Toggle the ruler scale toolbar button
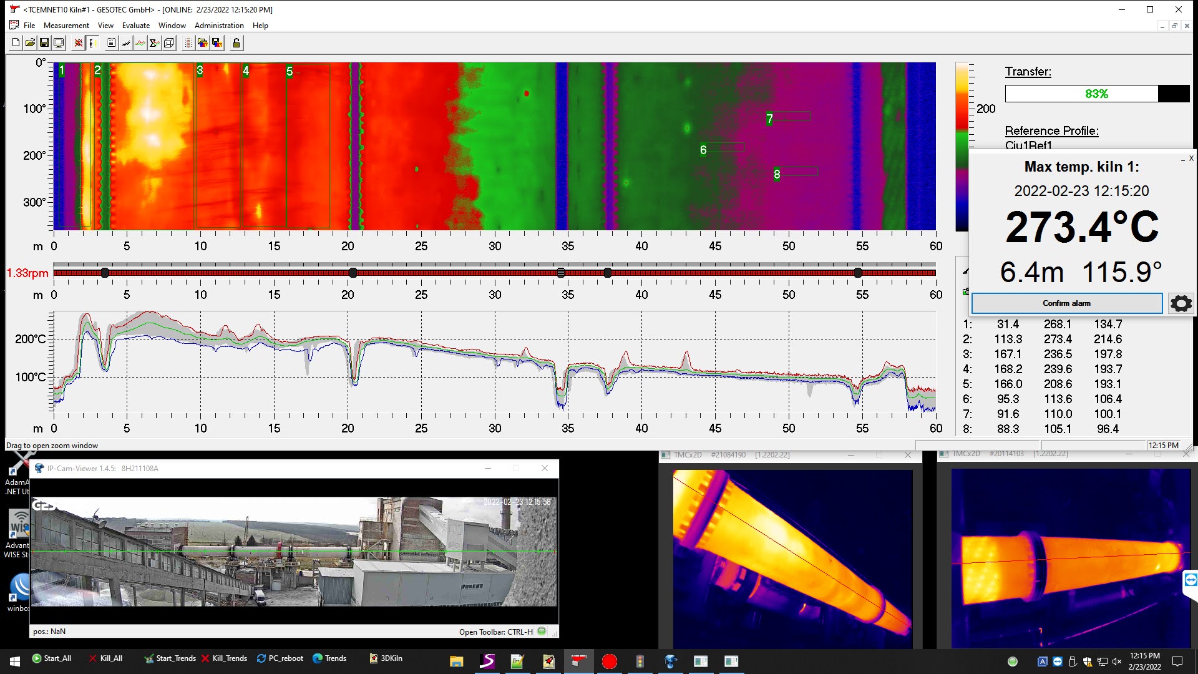1198x674 pixels. pyautogui.click(x=92, y=43)
